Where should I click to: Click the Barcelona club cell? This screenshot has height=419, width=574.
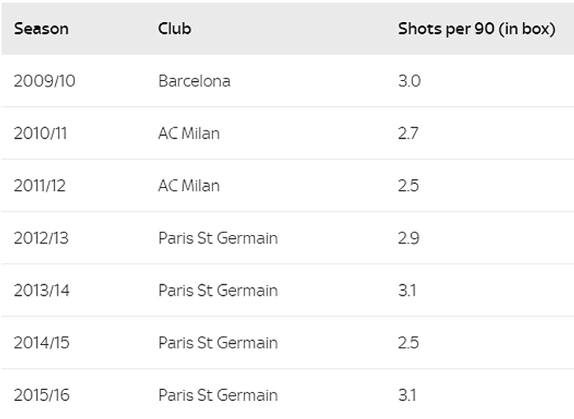point(194,81)
